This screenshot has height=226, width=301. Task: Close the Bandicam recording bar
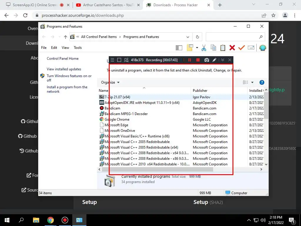click(230, 60)
